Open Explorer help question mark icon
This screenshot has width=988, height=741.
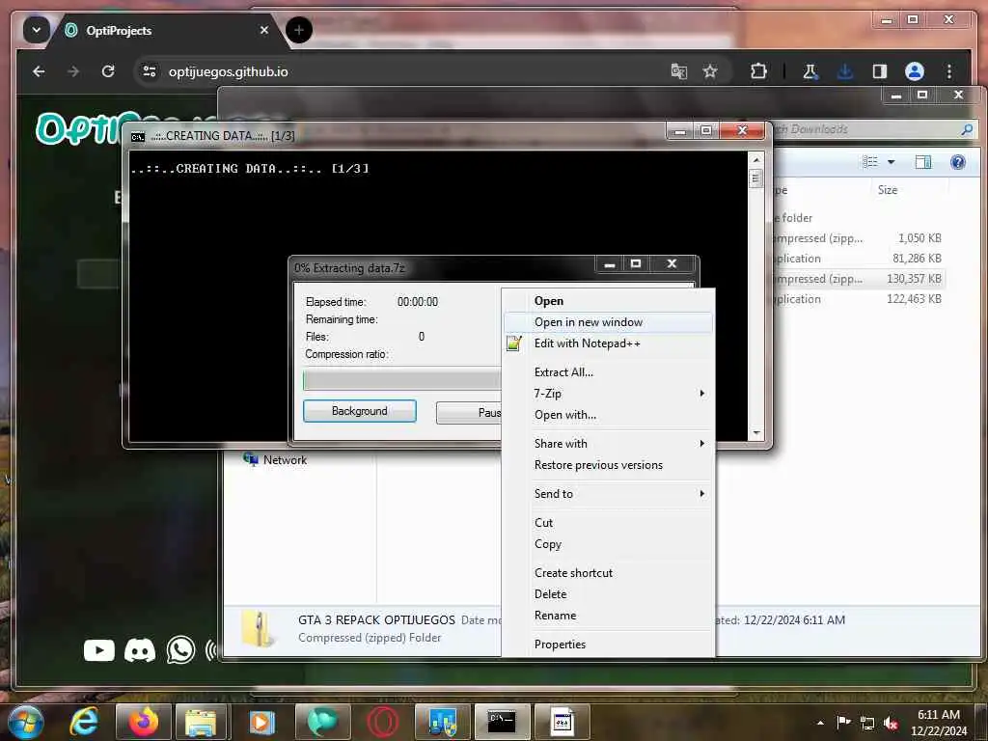point(958,162)
